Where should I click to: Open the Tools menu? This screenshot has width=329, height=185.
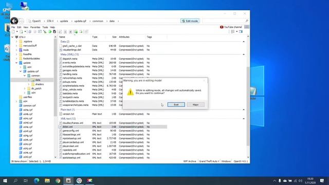(45, 27)
